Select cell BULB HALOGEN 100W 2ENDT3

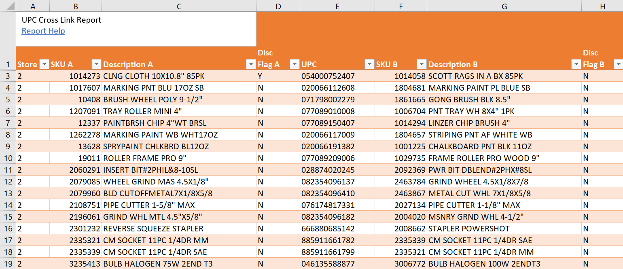[504, 264]
